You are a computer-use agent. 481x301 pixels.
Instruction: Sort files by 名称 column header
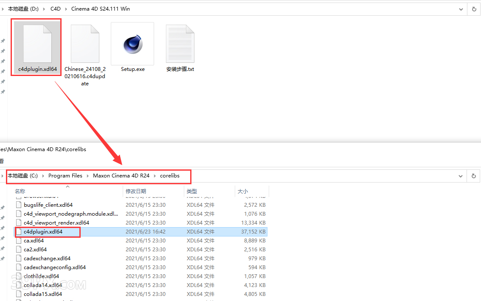tap(20, 191)
